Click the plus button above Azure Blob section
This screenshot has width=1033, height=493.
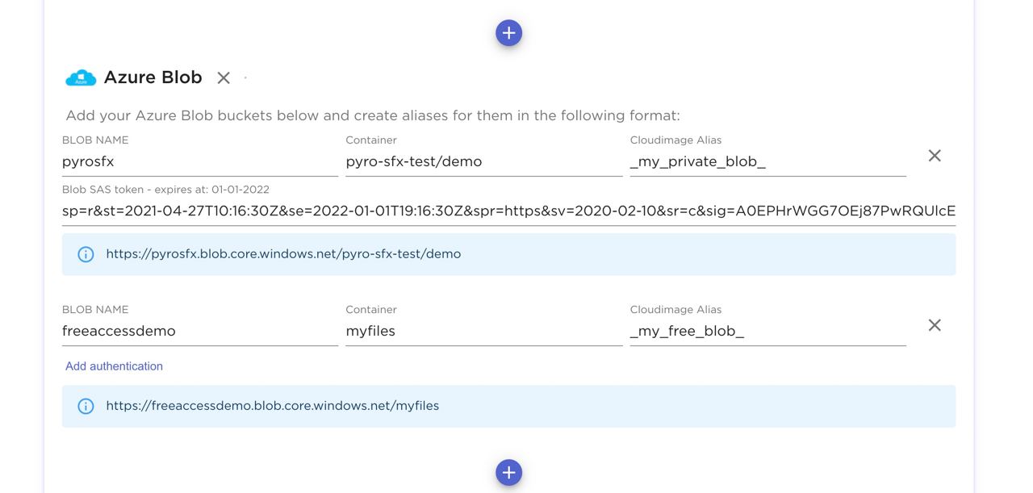point(508,33)
